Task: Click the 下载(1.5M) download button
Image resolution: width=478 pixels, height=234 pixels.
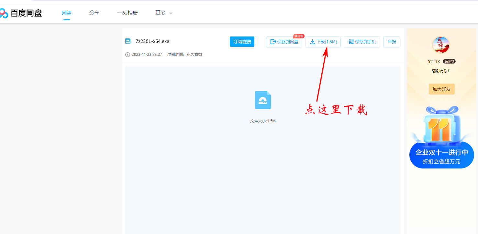Action: [x=324, y=42]
